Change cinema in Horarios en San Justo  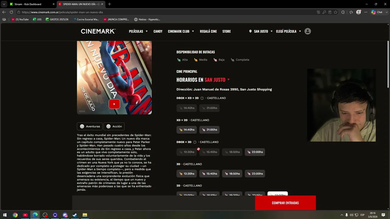(x=217, y=80)
